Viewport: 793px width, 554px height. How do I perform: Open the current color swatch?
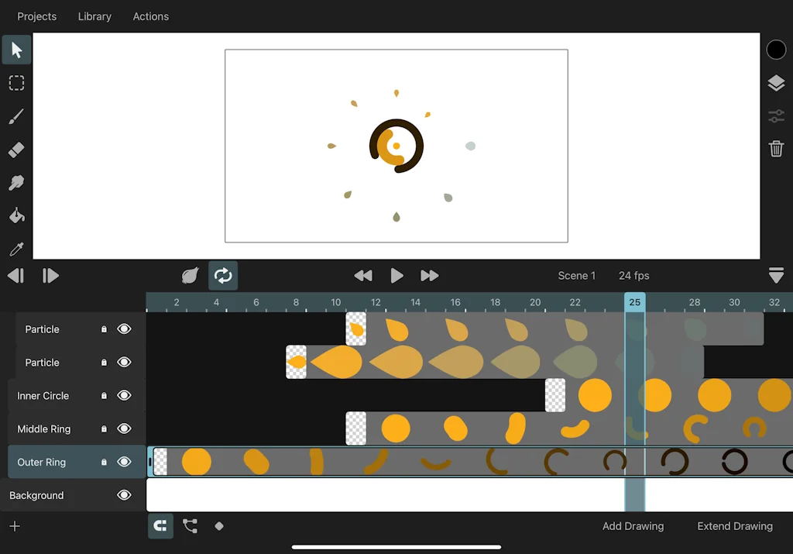(776, 50)
